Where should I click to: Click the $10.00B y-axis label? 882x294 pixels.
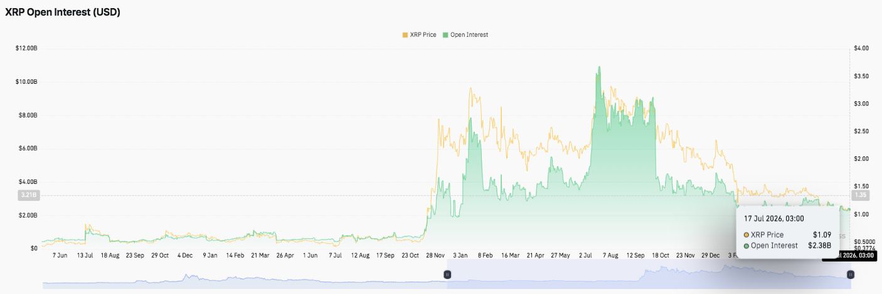tap(26, 82)
